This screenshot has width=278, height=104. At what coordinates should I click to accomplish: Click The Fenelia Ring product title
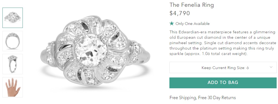(x=192, y=5)
